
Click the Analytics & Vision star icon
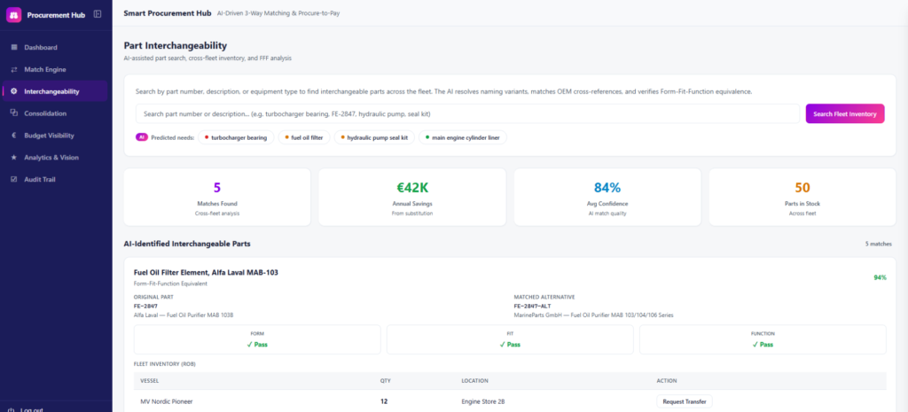[14, 158]
